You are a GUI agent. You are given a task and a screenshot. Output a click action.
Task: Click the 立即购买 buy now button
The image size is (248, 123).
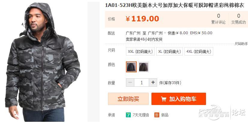(x=128, y=99)
